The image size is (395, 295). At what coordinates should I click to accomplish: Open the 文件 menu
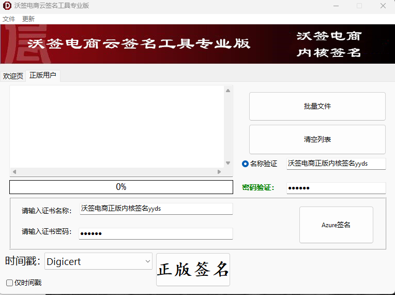(9, 19)
